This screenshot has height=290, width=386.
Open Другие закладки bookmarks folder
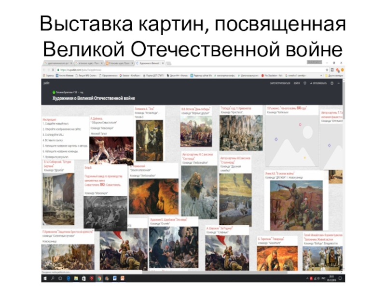coord(334,76)
